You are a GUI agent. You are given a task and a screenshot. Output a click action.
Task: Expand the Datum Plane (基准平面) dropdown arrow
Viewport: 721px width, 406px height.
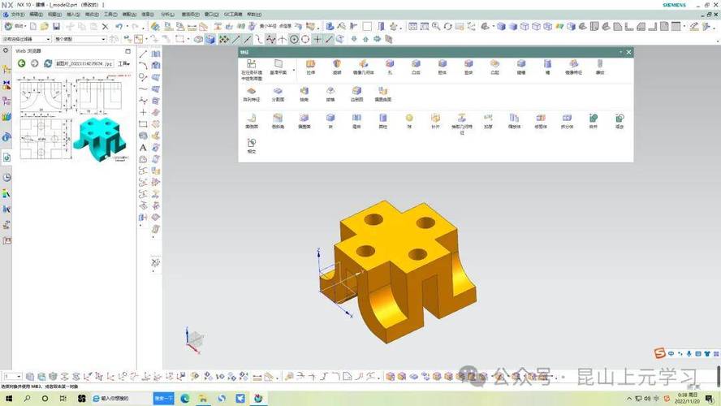pyautogui.click(x=294, y=71)
